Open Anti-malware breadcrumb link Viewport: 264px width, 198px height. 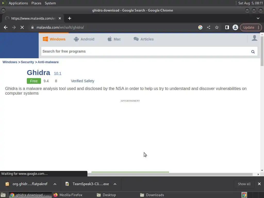pos(48,62)
